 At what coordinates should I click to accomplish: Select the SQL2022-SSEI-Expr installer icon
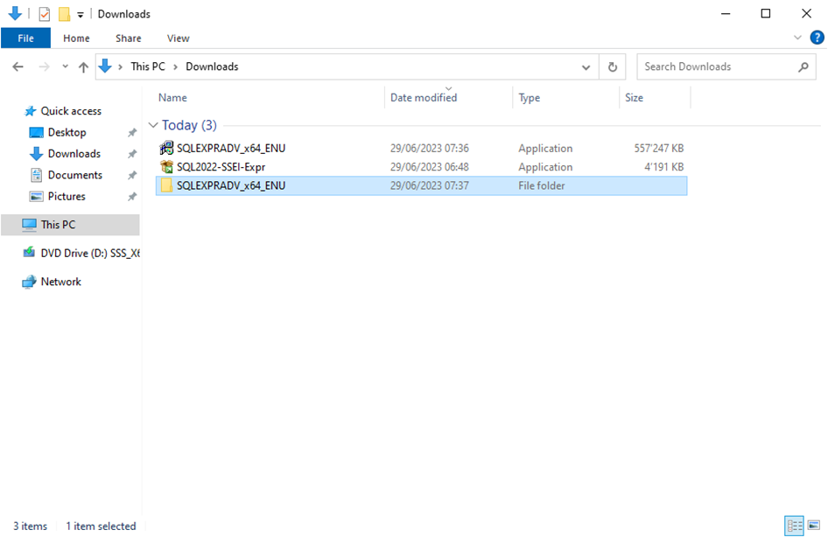pos(166,167)
